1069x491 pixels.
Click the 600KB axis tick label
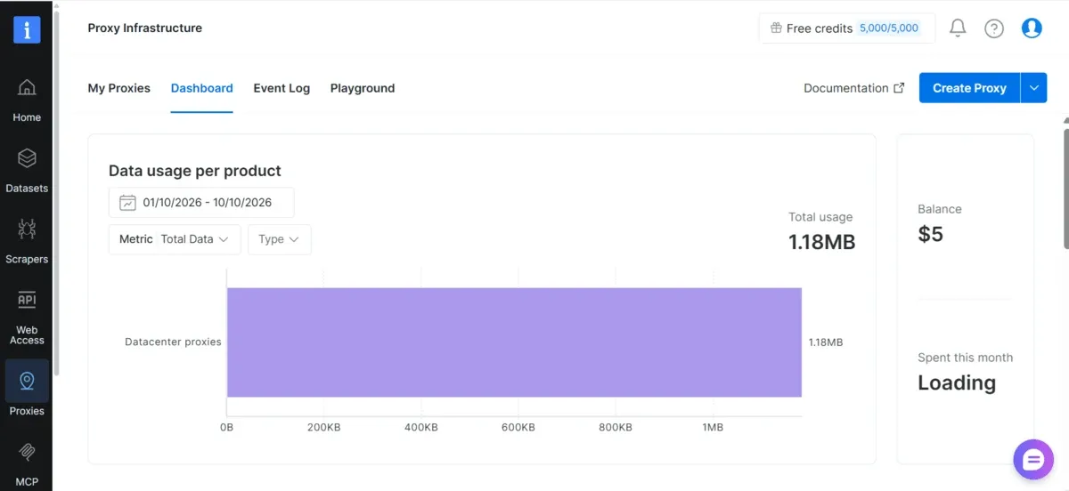518,428
